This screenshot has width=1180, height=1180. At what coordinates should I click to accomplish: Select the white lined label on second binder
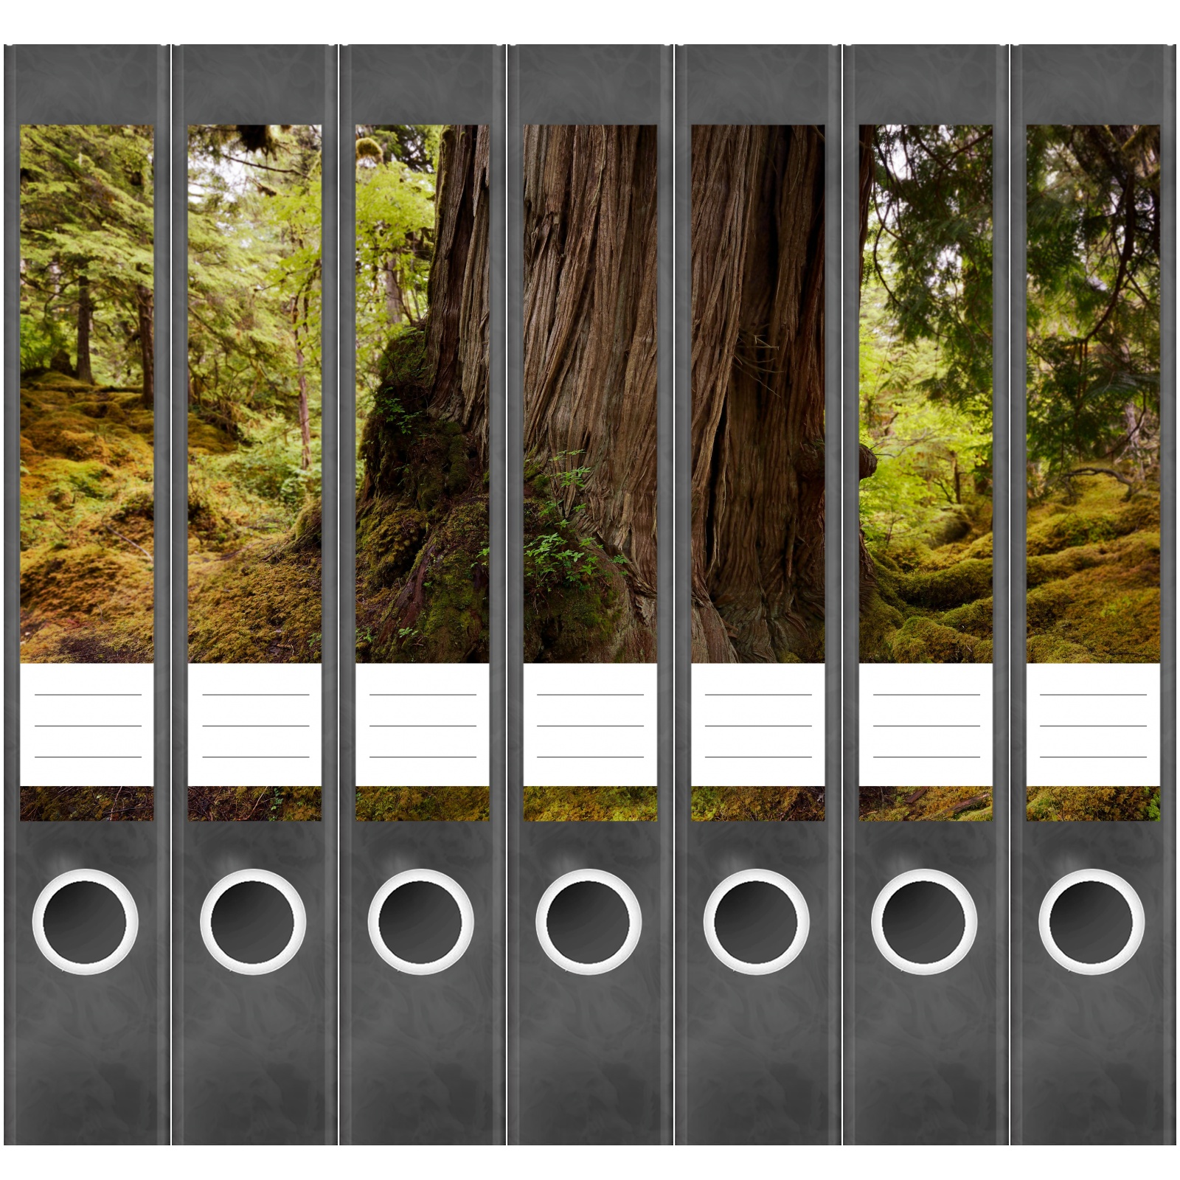(x=254, y=725)
